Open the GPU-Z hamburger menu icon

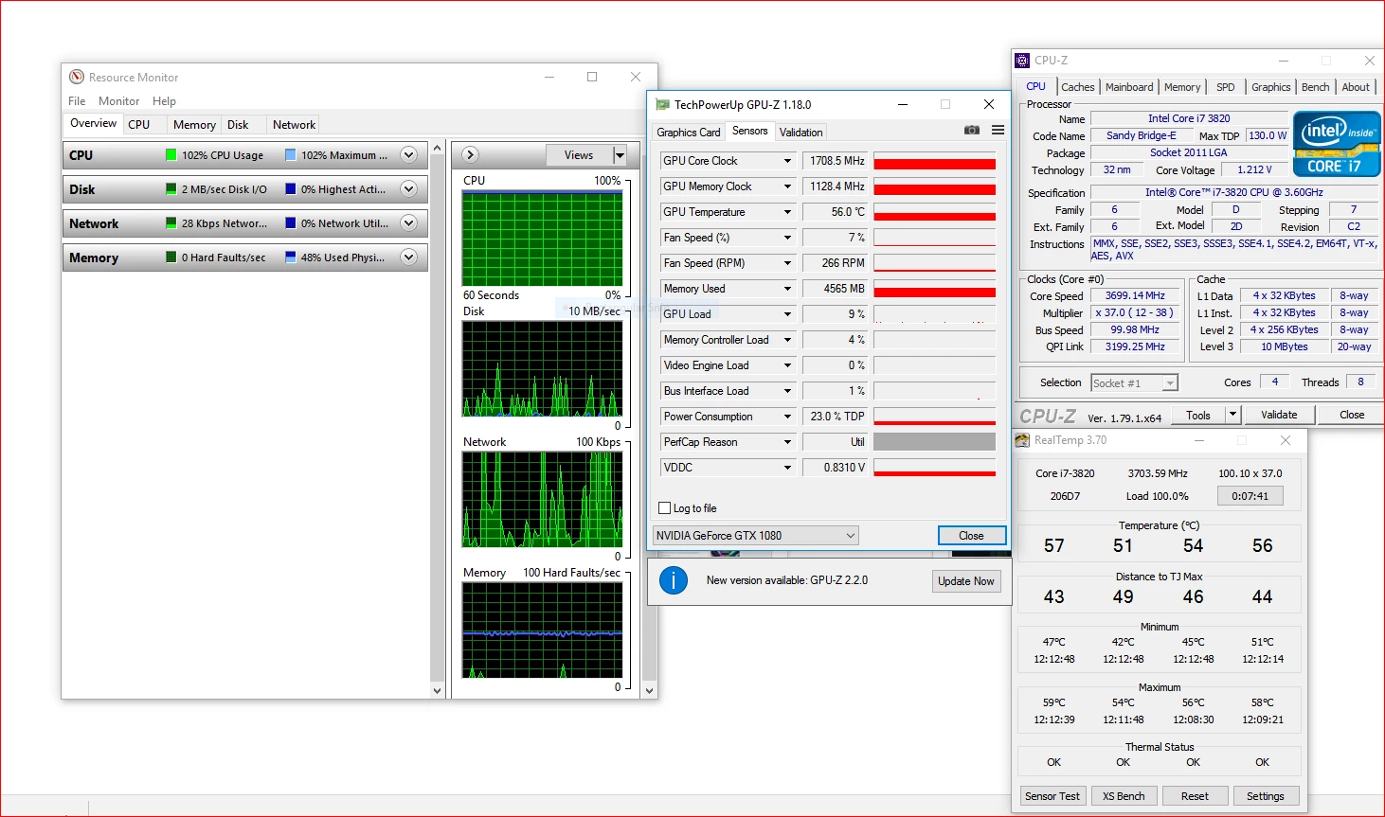tap(998, 131)
